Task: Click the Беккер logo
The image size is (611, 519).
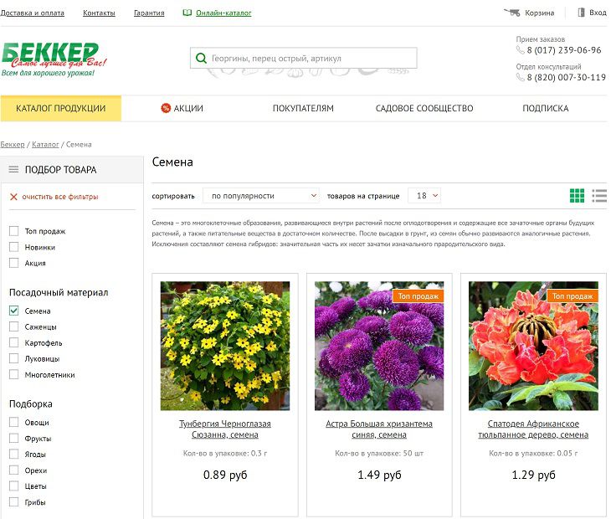Action: pos(50,59)
